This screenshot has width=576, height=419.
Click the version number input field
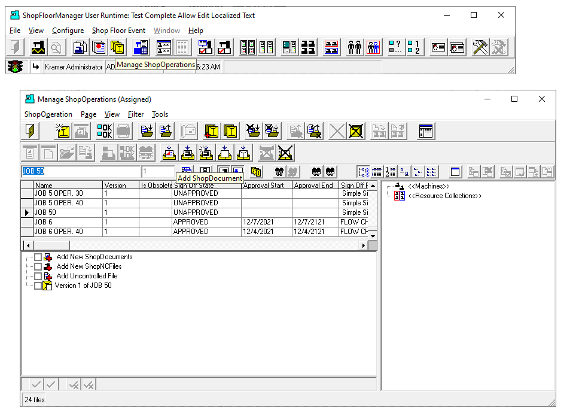point(158,171)
